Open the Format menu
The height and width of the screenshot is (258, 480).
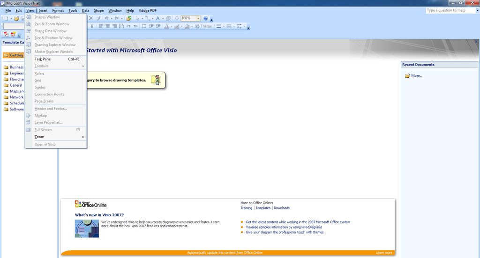point(58,10)
